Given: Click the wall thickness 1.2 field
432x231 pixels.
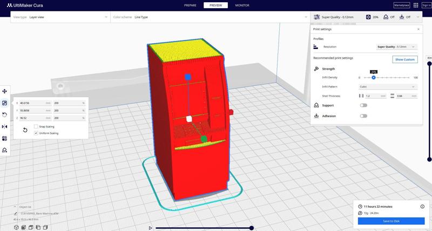Looking at the screenshot, I should pos(376,96).
